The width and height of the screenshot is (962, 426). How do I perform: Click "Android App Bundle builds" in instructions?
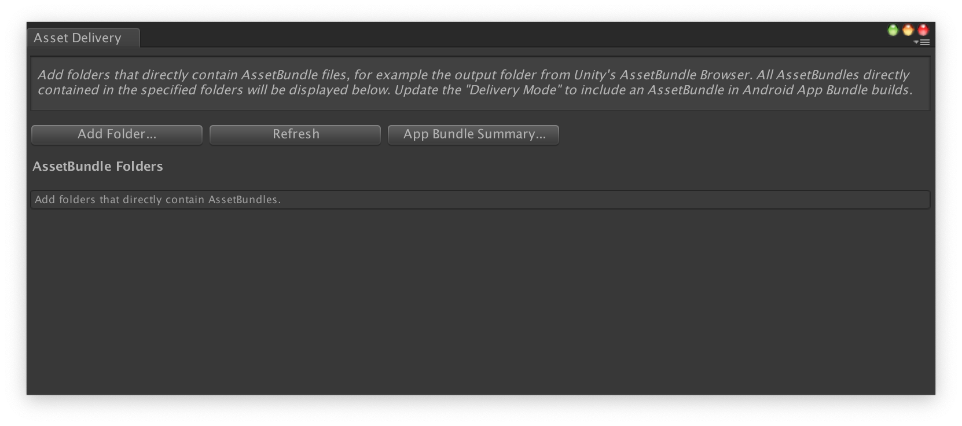point(827,90)
